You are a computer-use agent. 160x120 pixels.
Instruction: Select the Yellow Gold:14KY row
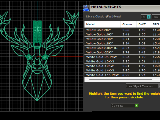pos(122,39)
